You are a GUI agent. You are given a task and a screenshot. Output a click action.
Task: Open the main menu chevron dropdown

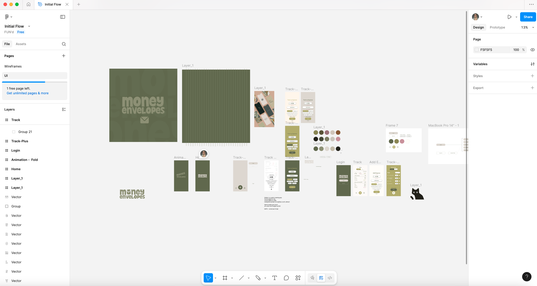11,17
